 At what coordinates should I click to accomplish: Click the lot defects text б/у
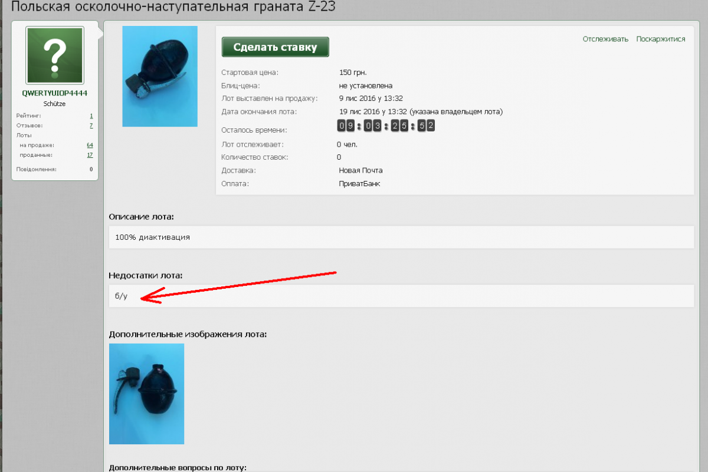121,296
